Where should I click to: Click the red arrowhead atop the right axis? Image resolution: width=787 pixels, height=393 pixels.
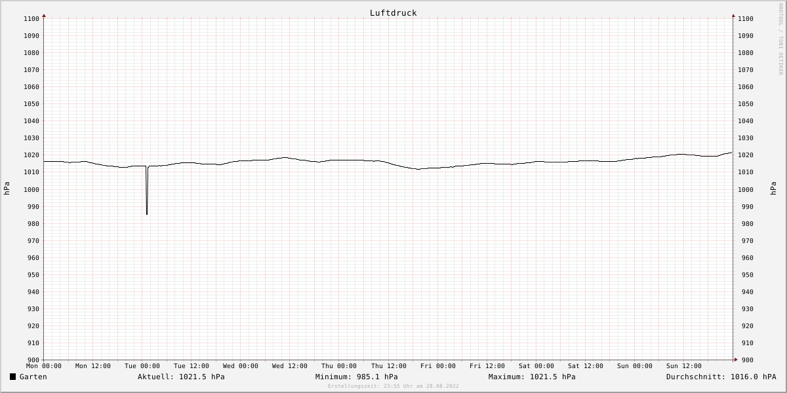[733, 15]
